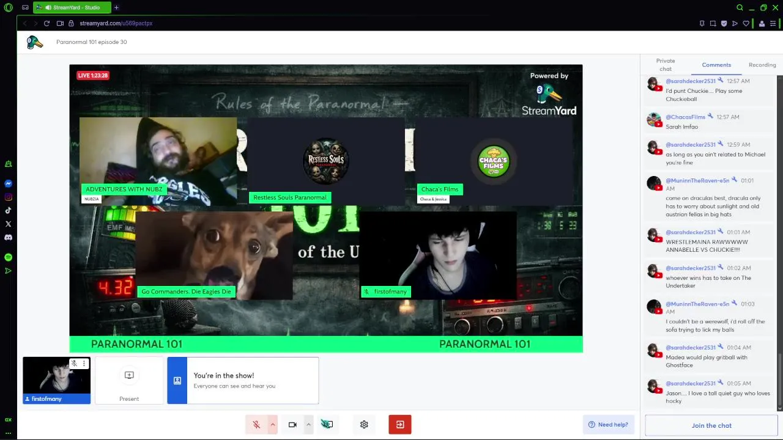This screenshot has height=440, width=783.
Task: Click the muted mic icon on firstofmany thumbnail
Action: click(74, 364)
